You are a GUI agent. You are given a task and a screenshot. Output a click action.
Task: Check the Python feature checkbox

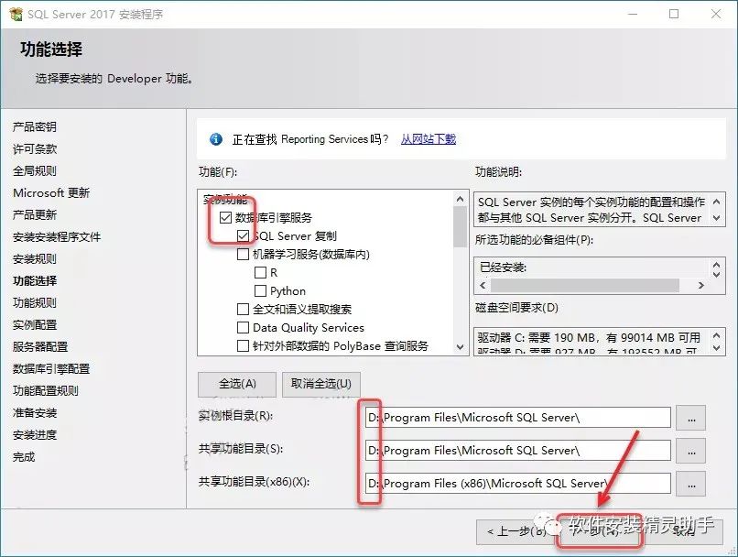coord(260,291)
